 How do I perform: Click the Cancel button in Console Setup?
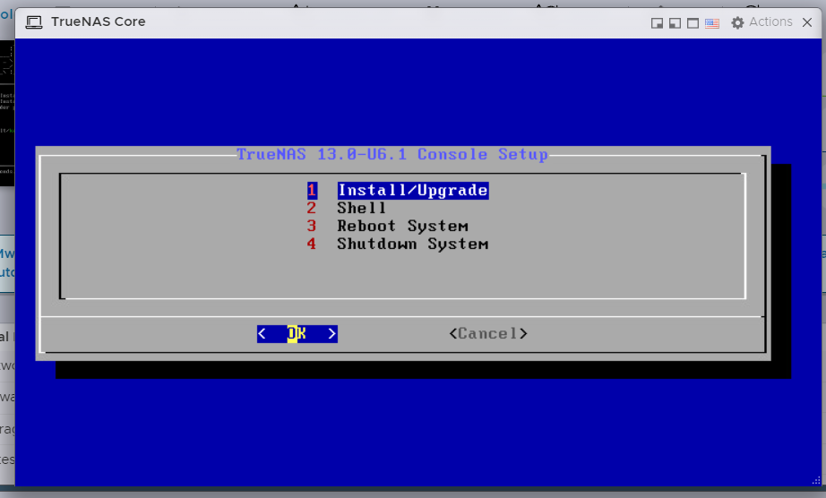[487, 333]
